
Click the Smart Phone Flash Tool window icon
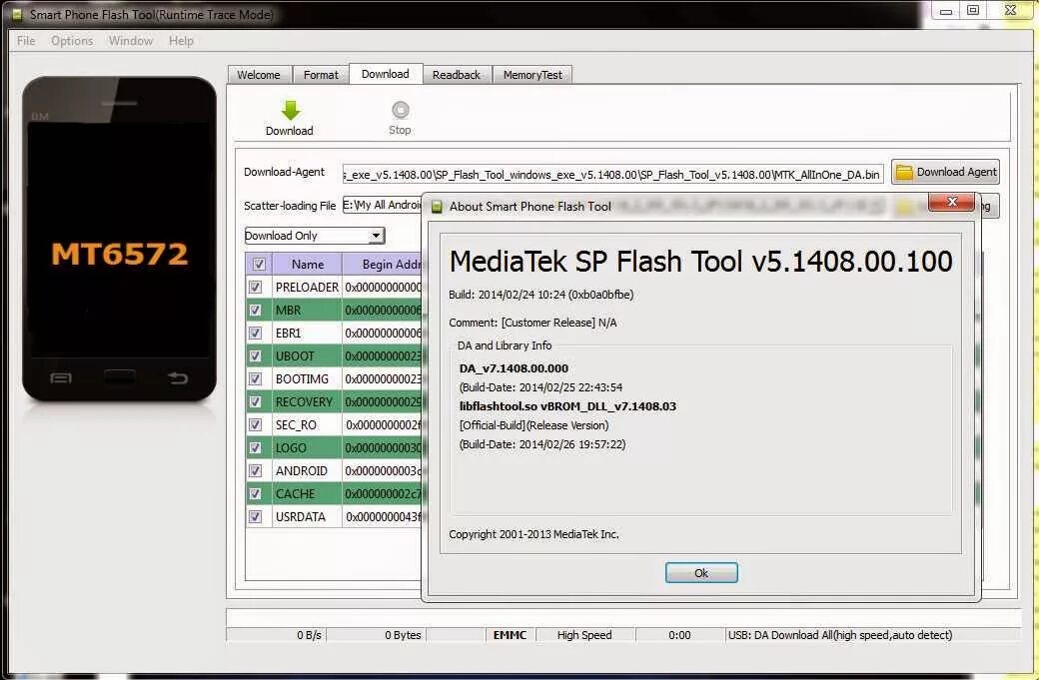point(17,14)
